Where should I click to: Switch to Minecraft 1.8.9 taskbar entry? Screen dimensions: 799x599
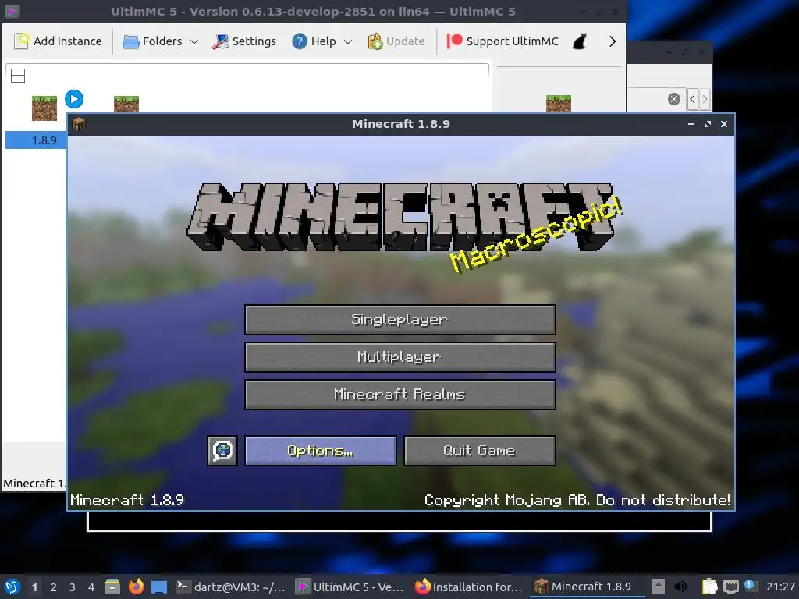[x=588, y=587]
